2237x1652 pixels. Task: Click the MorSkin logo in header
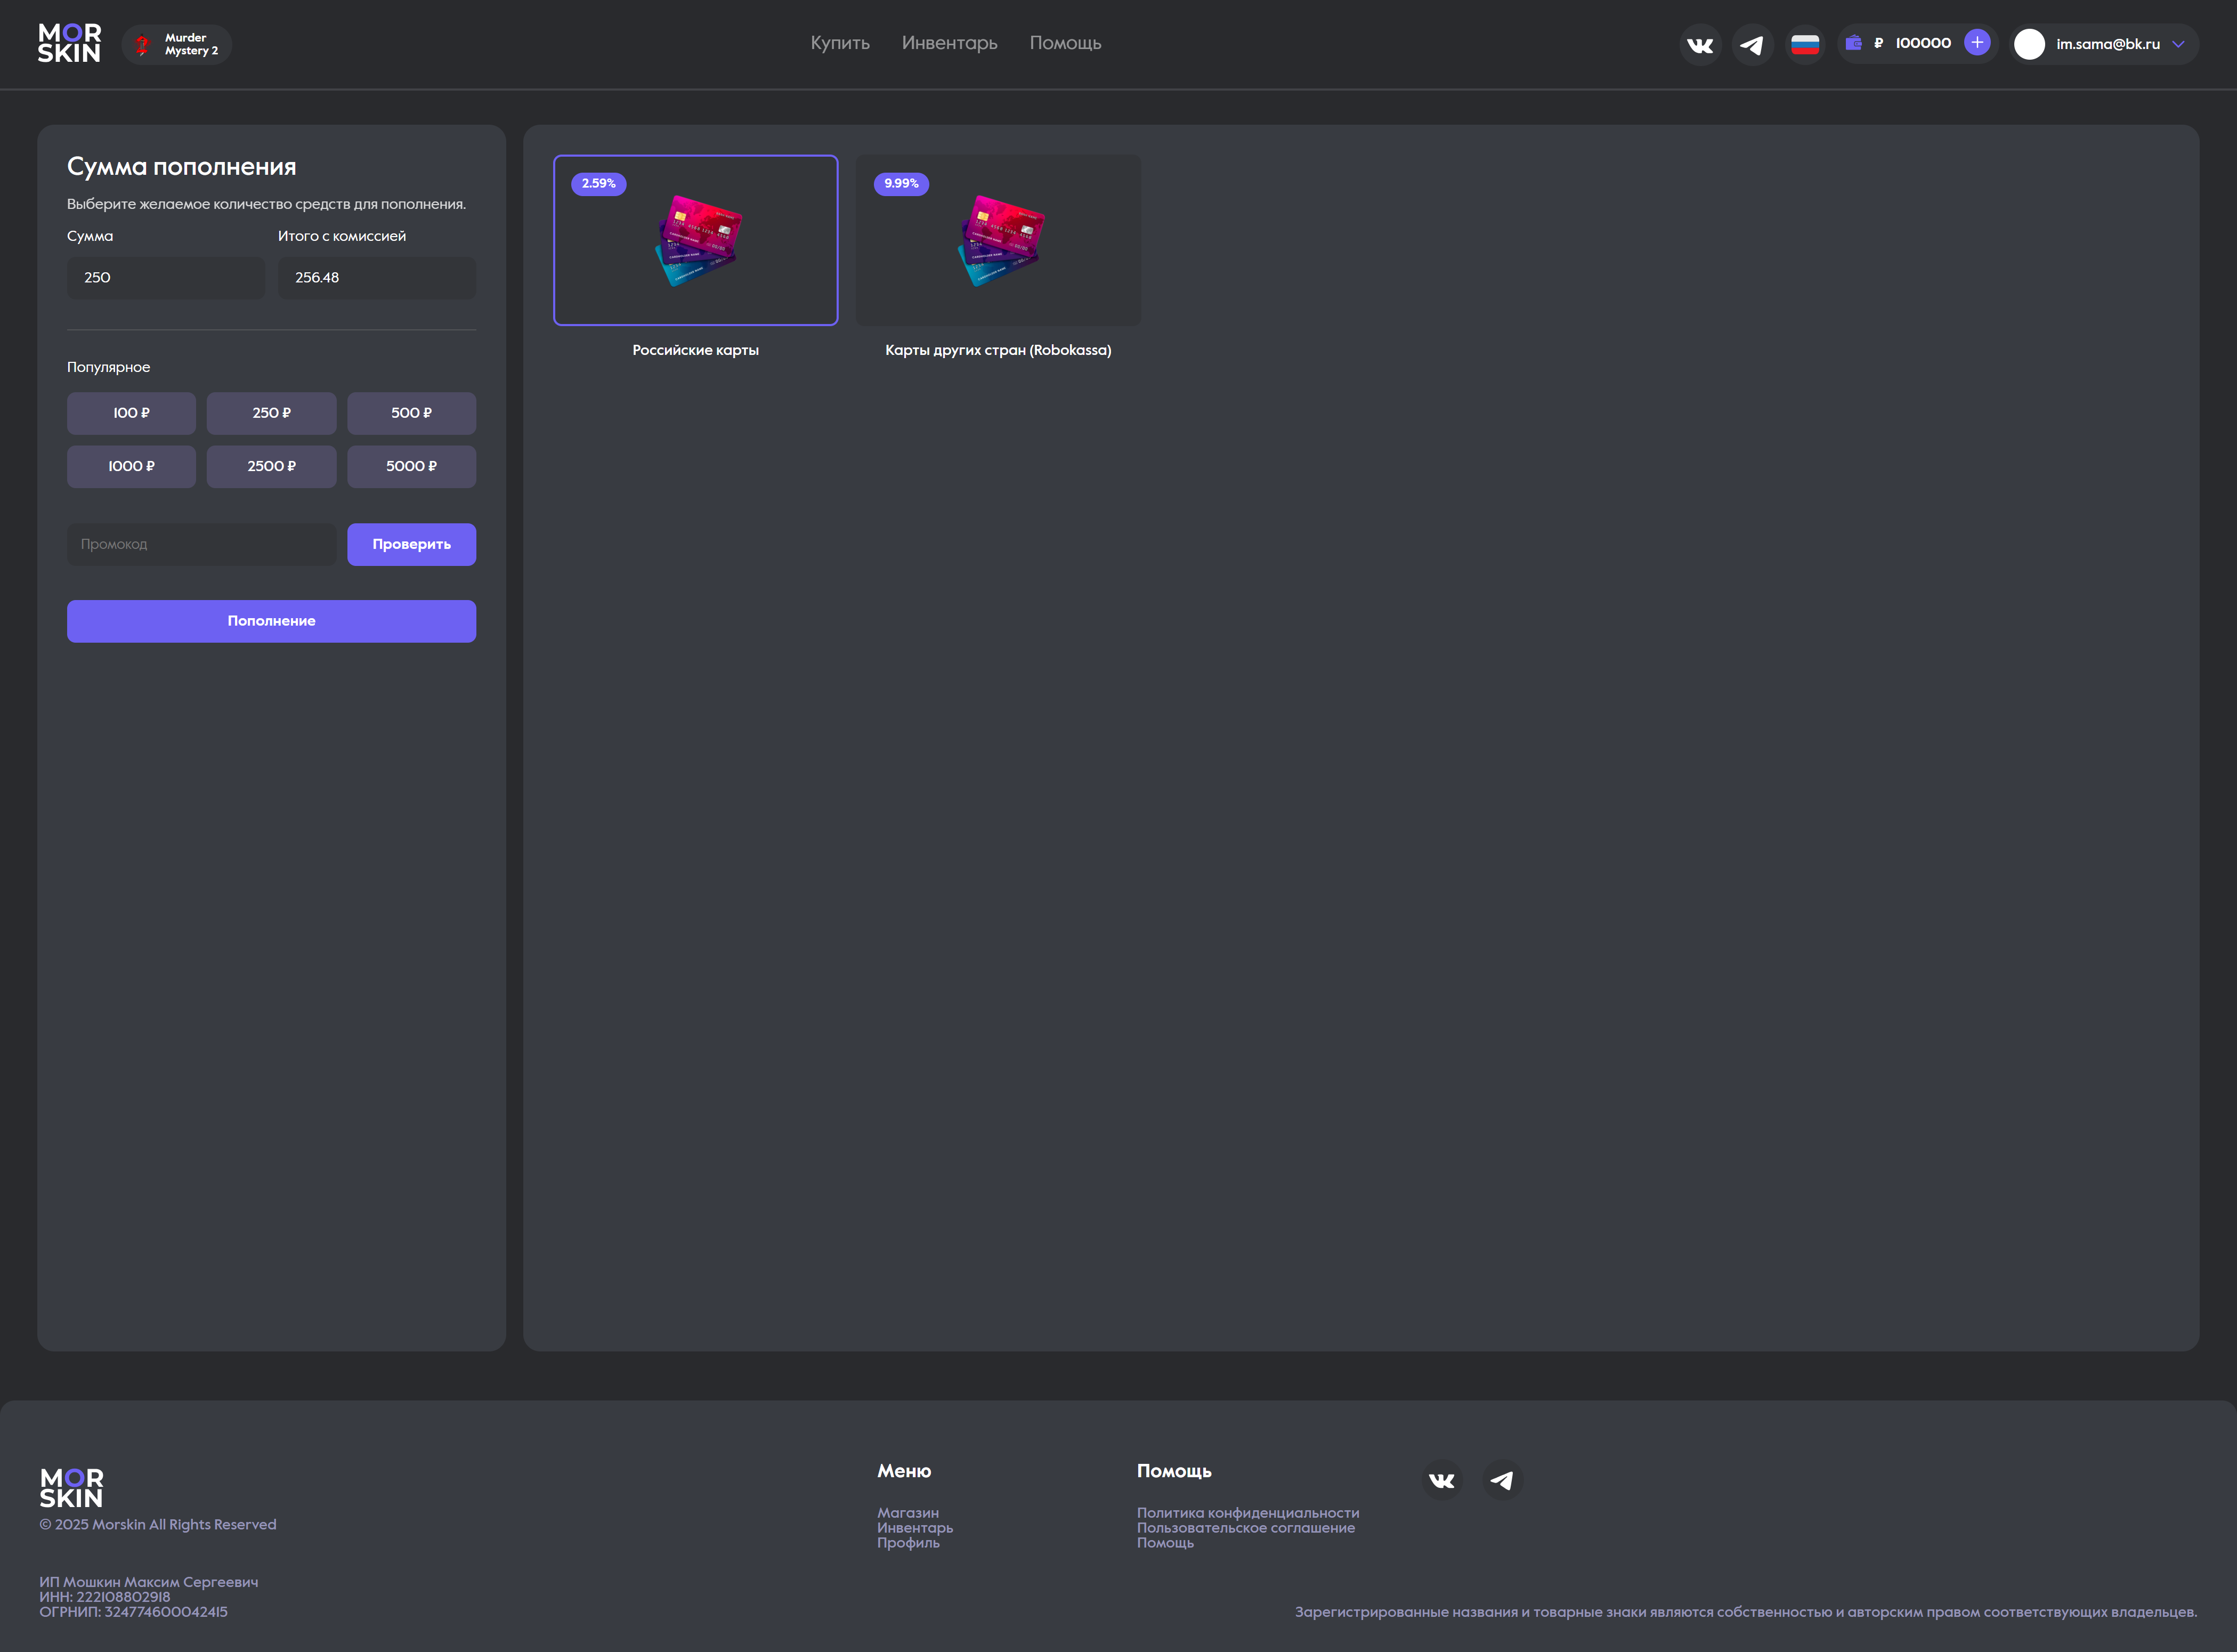[x=69, y=44]
